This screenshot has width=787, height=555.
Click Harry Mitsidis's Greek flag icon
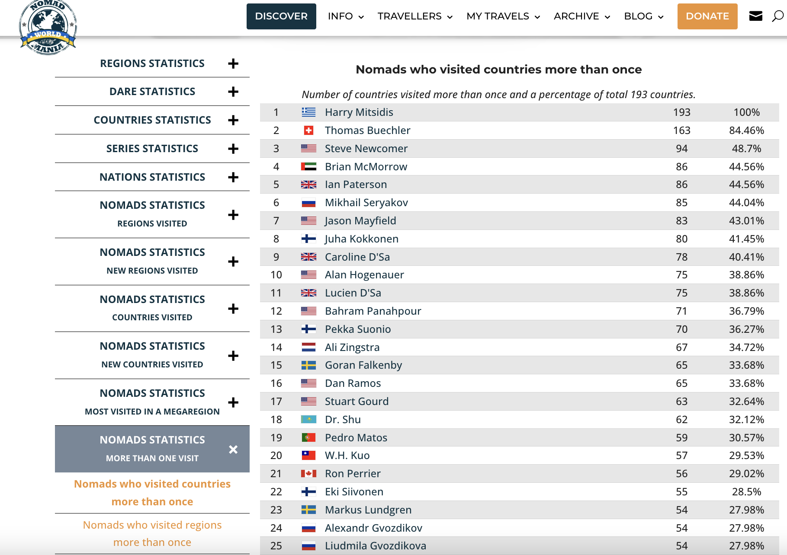pos(308,112)
